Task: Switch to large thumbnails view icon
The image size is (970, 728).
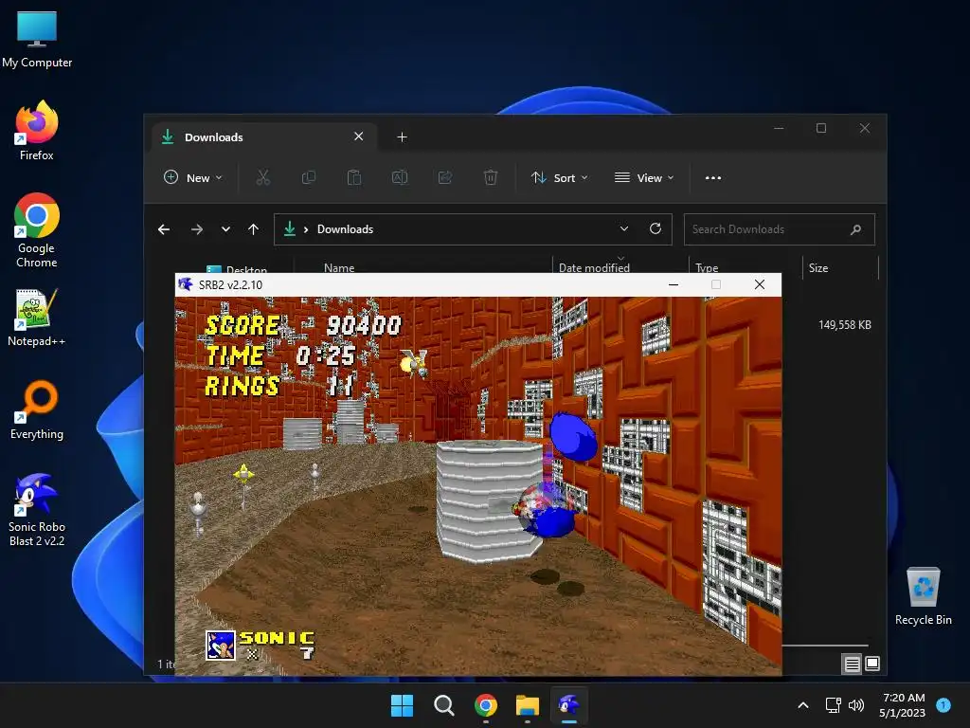Action: point(872,664)
